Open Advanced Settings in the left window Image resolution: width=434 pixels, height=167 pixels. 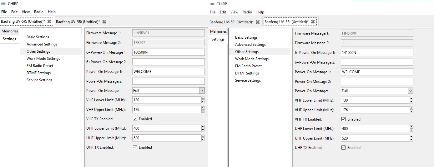[42, 44]
